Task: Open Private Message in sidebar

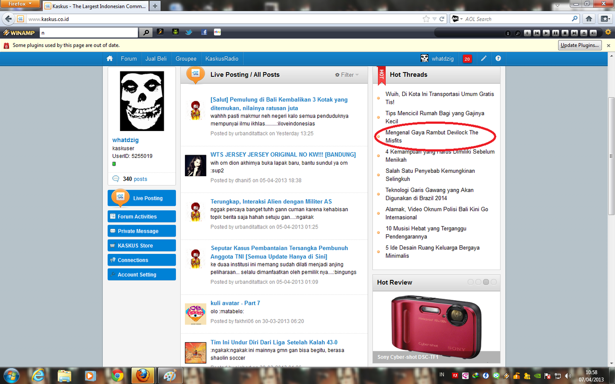Action: [142, 231]
